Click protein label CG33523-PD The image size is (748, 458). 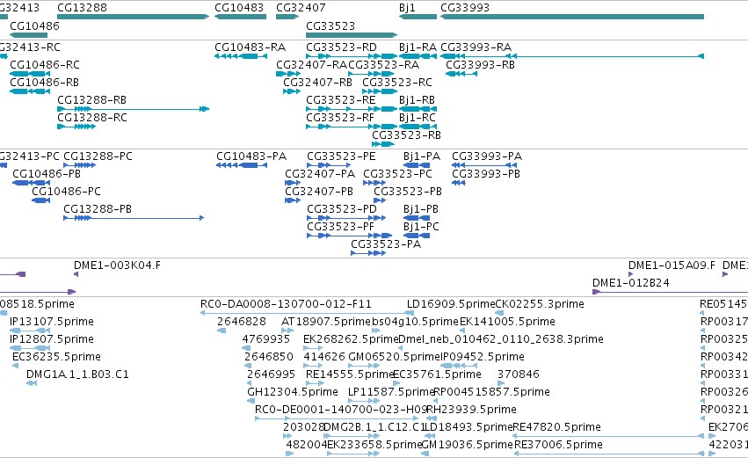click(x=342, y=209)
